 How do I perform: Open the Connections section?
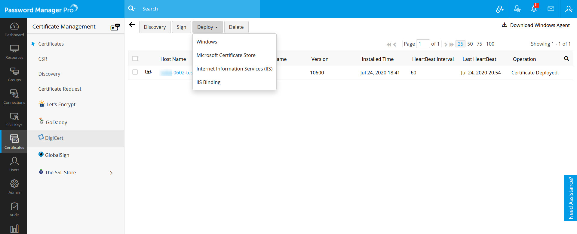pos(14,97)
